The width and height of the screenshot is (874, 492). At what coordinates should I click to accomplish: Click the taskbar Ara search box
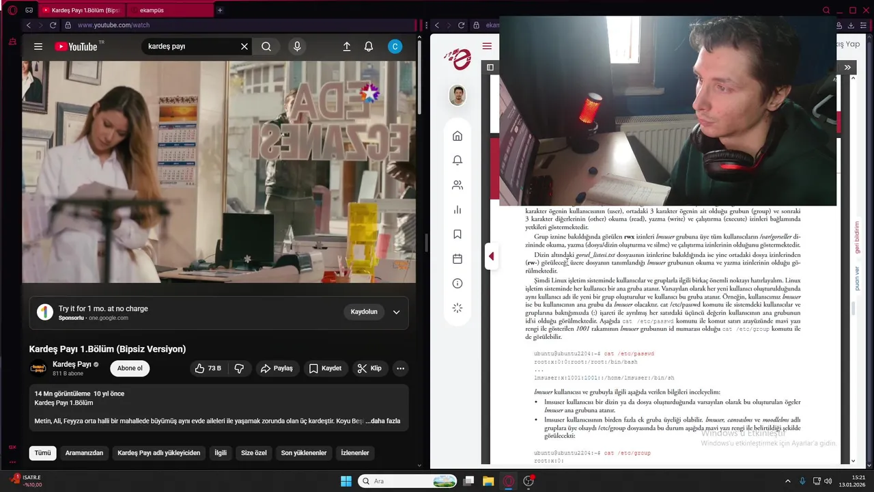407,481
